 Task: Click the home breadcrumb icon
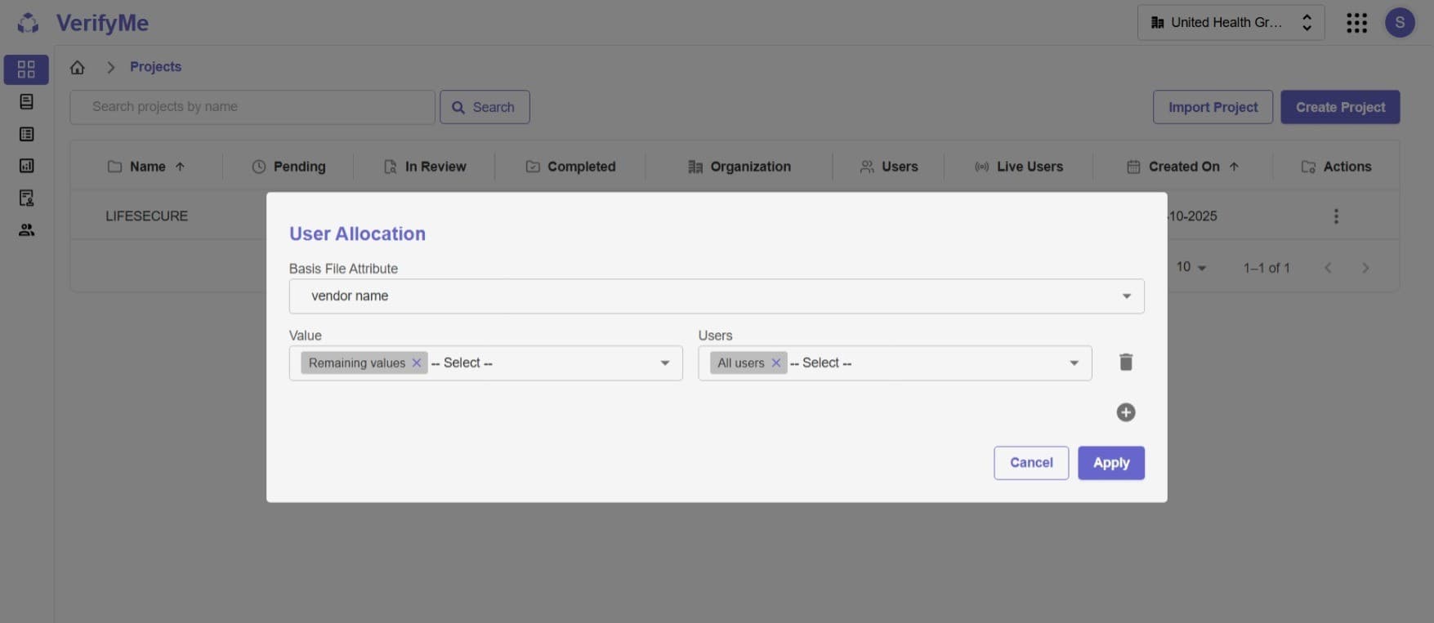pos(78,67)
